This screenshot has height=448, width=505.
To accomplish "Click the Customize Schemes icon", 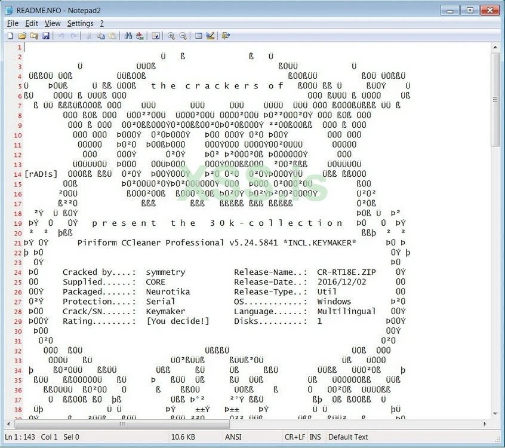I will [210, 36].
